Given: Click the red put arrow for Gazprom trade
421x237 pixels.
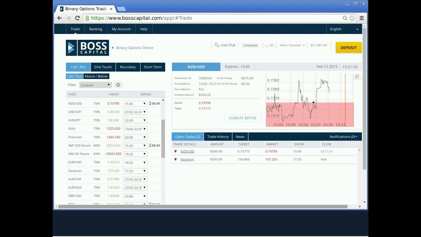Looking at the screenshot, I should (x=176, y=159).
